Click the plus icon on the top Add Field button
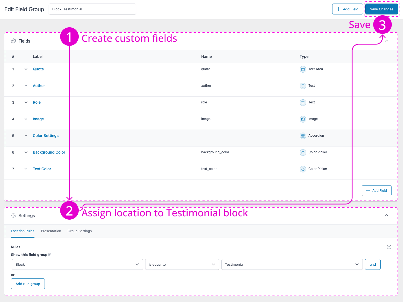Image resolution: width=403 pixels, height=302 pixels. tap(339, 9)
